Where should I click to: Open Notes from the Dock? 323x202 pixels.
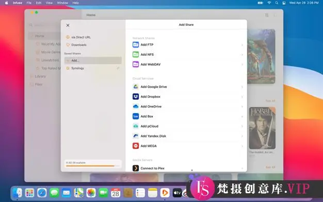[153, 193]
